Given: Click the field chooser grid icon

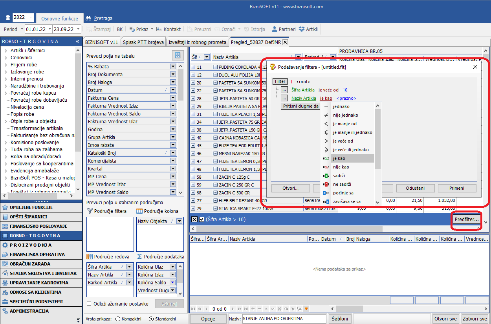Looking at the screenshot, I should point(178,55).
